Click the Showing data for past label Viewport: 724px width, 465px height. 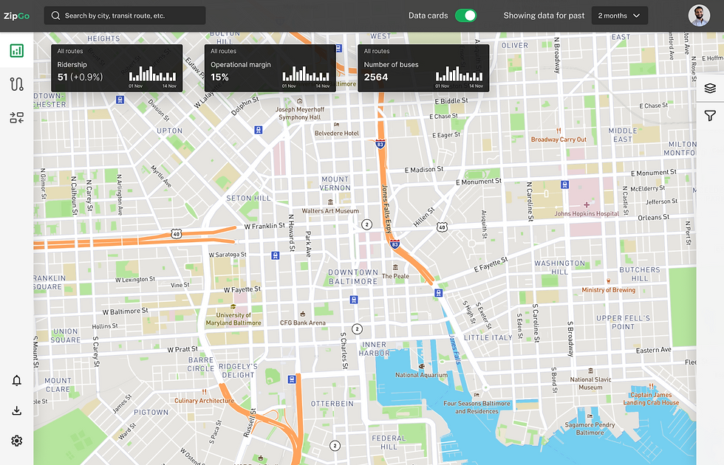pos(544,15)
